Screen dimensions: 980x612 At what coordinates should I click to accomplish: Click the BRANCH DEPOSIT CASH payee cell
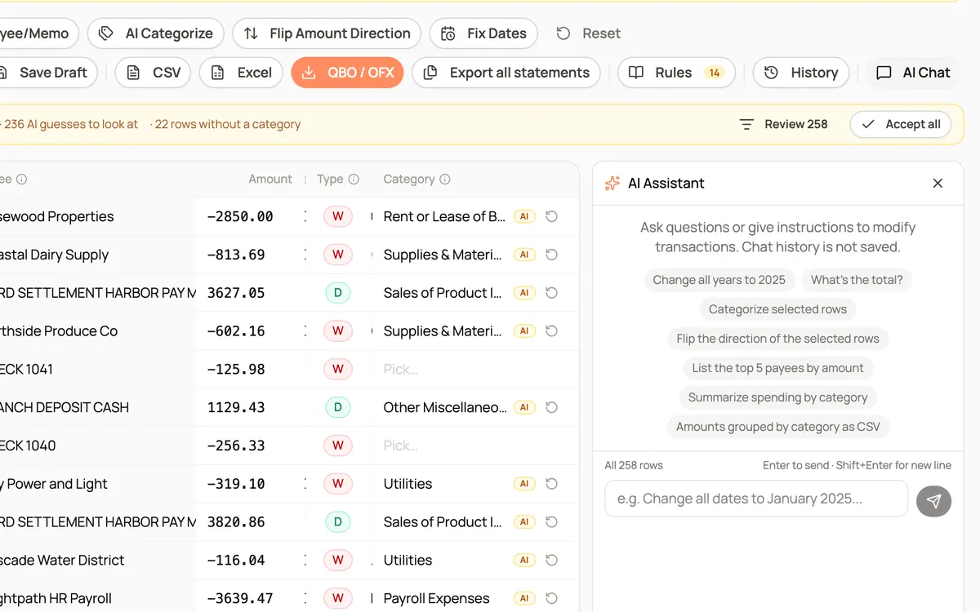coord(65,407)
